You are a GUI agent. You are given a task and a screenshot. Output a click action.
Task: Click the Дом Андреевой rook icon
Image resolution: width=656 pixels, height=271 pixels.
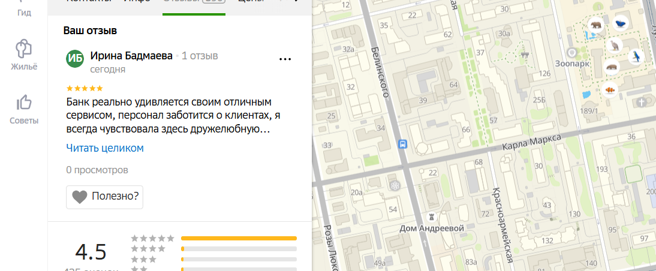(x=432, y=216)
